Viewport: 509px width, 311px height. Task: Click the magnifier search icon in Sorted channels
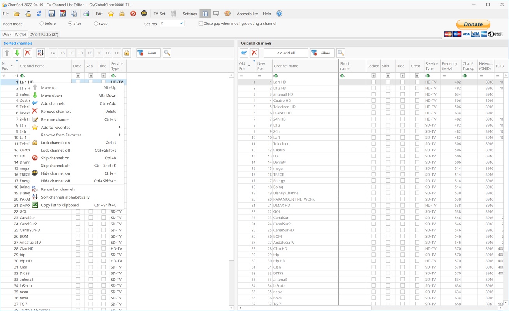(167, 53)
